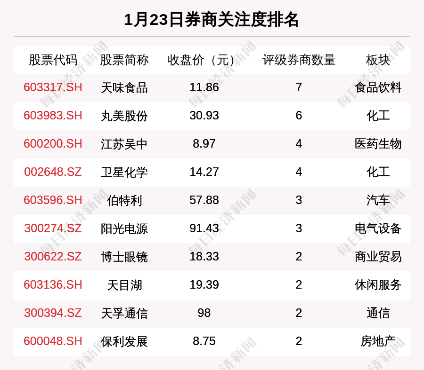This screenshot has height=370, width=424.
Task: Click sector 电气设备
Action: click(378, 228)
